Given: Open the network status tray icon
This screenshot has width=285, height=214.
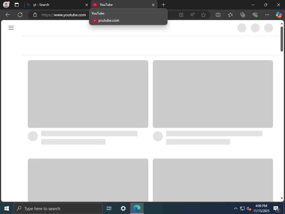Looking at the screenshot, I should (x=242, y=208).
